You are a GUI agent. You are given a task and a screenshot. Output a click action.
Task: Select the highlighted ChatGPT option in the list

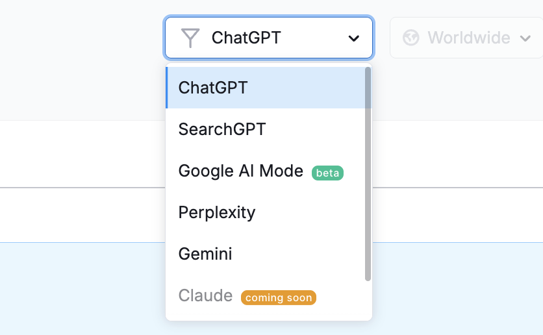point(265,88)
